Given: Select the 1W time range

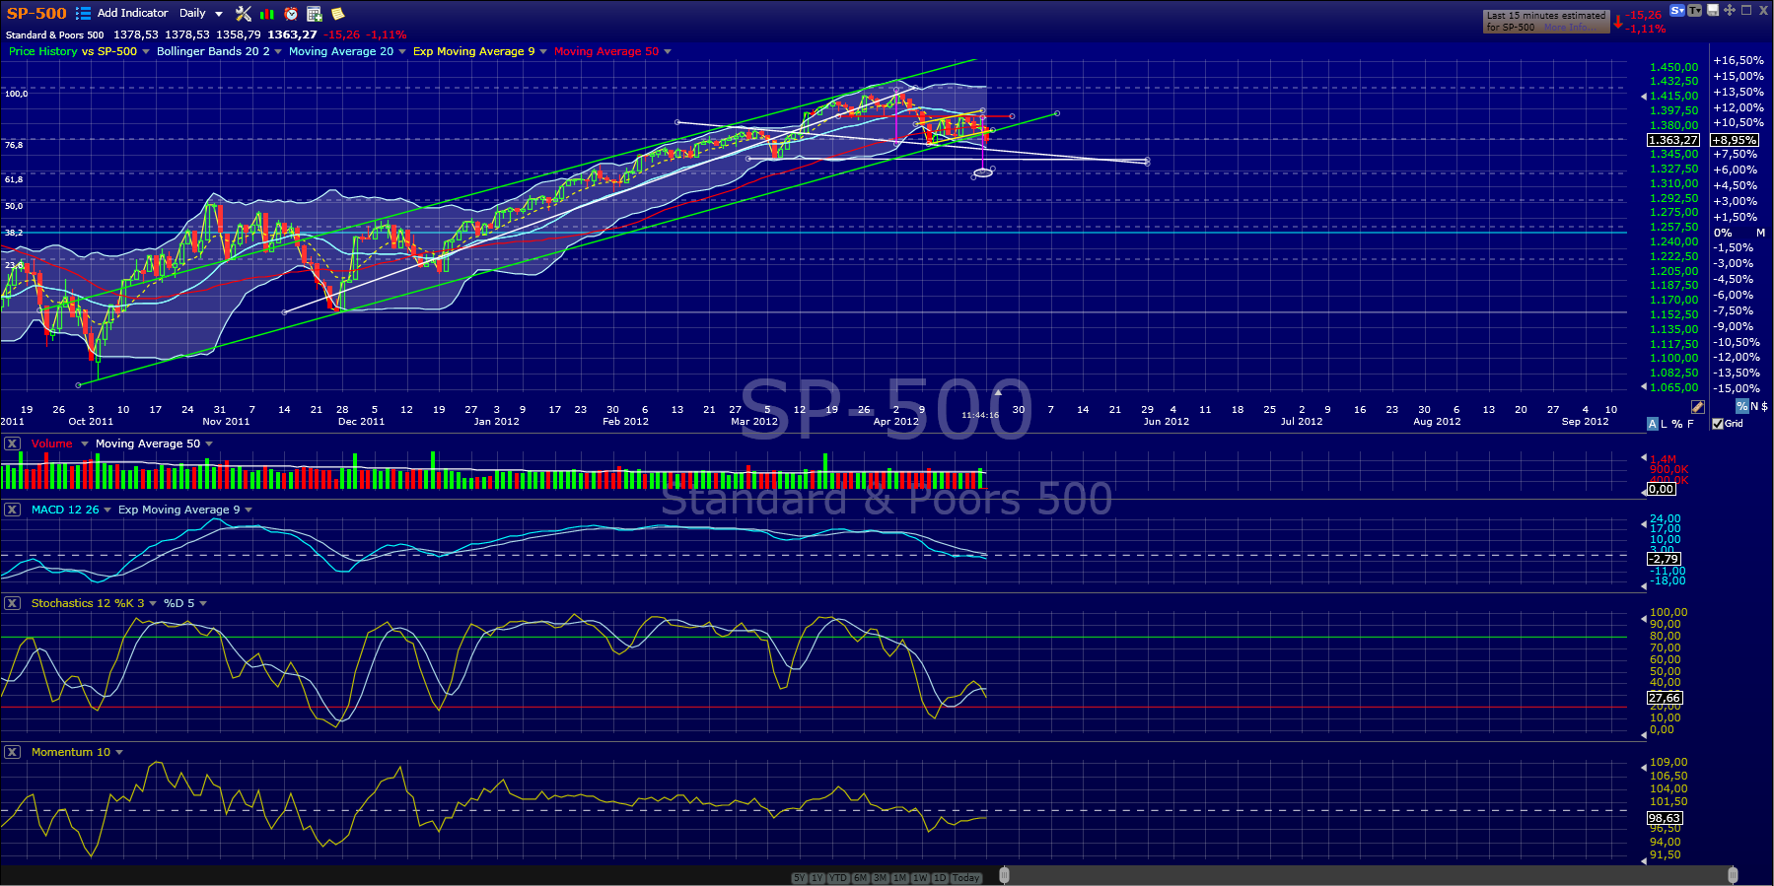Looking at the screenshot, I should (920, 878).
